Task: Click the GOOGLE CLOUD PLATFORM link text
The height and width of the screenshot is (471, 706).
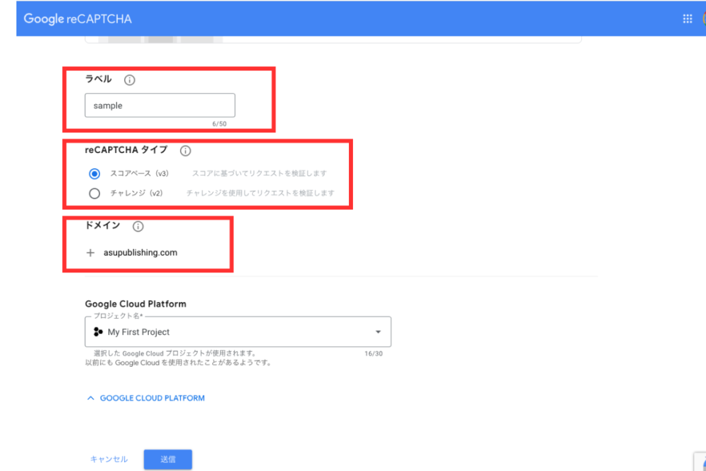Action: coord(152,398)
